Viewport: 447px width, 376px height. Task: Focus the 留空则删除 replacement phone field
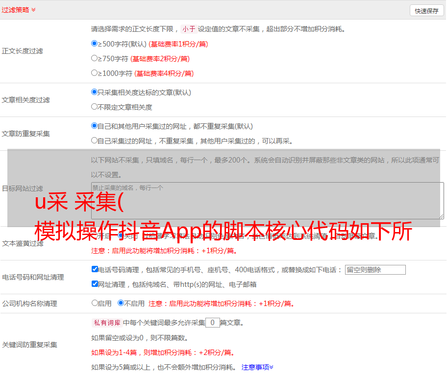click(375, 270)
